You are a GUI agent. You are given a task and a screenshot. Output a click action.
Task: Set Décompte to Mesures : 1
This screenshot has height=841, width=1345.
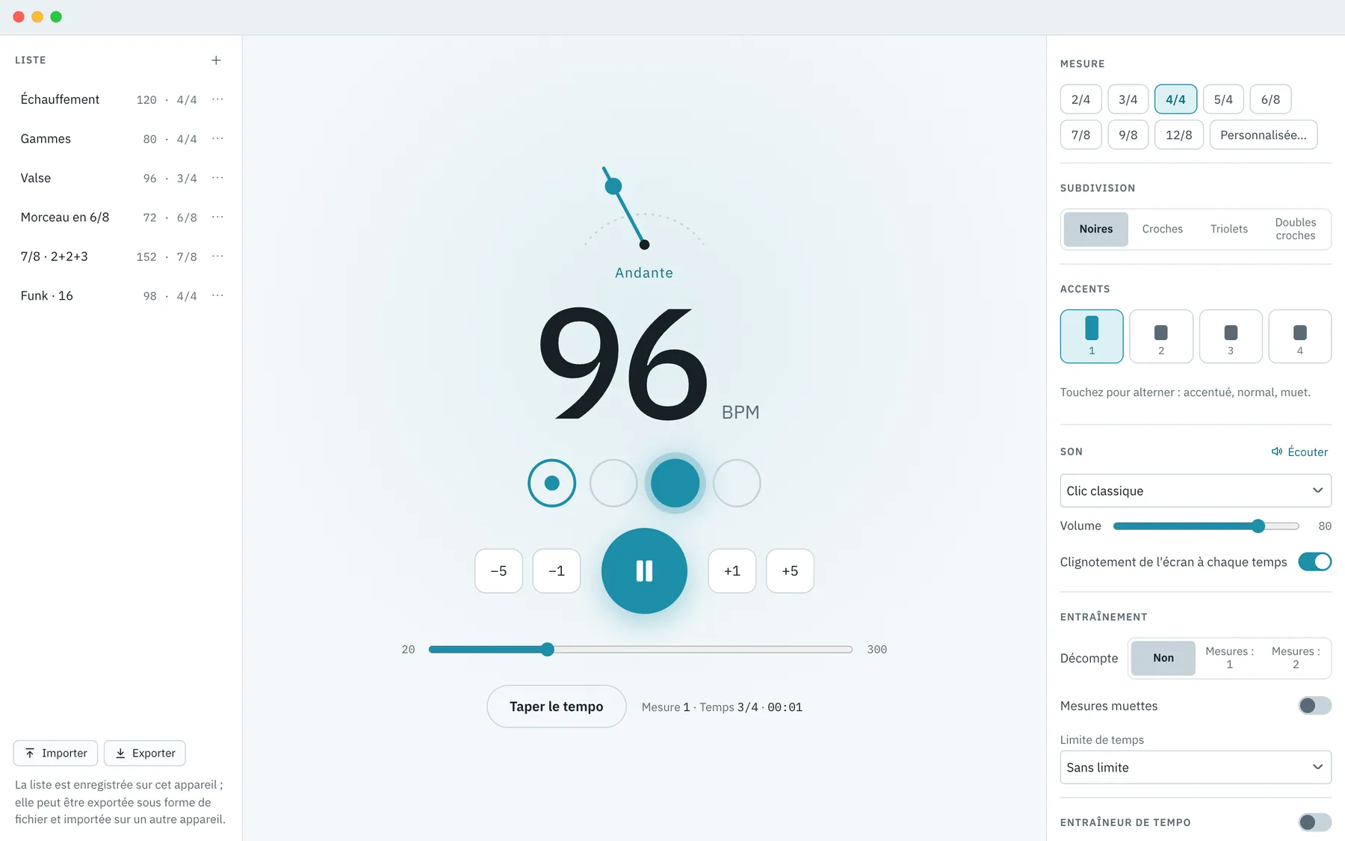pyautogui.click(x=1229, y=658)
